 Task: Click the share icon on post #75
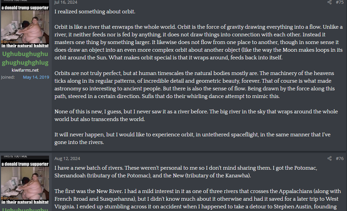[x=329, y=2]
